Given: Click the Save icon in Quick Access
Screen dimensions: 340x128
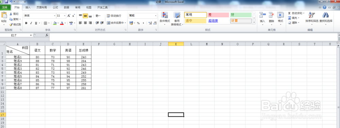Looking at the screenshot, I should tap(6, 2).
